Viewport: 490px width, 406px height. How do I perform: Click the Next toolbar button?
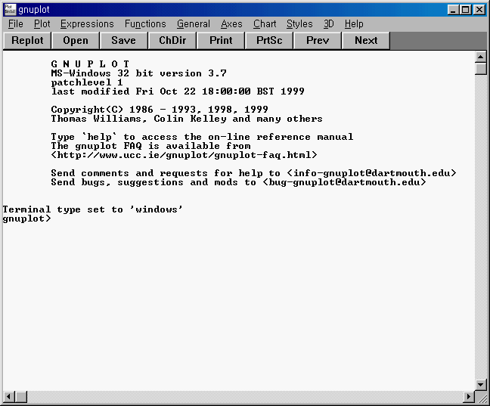(x=366, y=41)
